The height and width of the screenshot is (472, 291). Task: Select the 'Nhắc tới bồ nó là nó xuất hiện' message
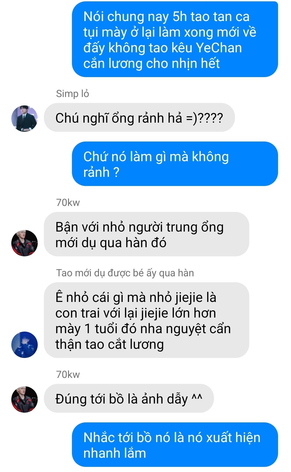[x=175, y=445]
